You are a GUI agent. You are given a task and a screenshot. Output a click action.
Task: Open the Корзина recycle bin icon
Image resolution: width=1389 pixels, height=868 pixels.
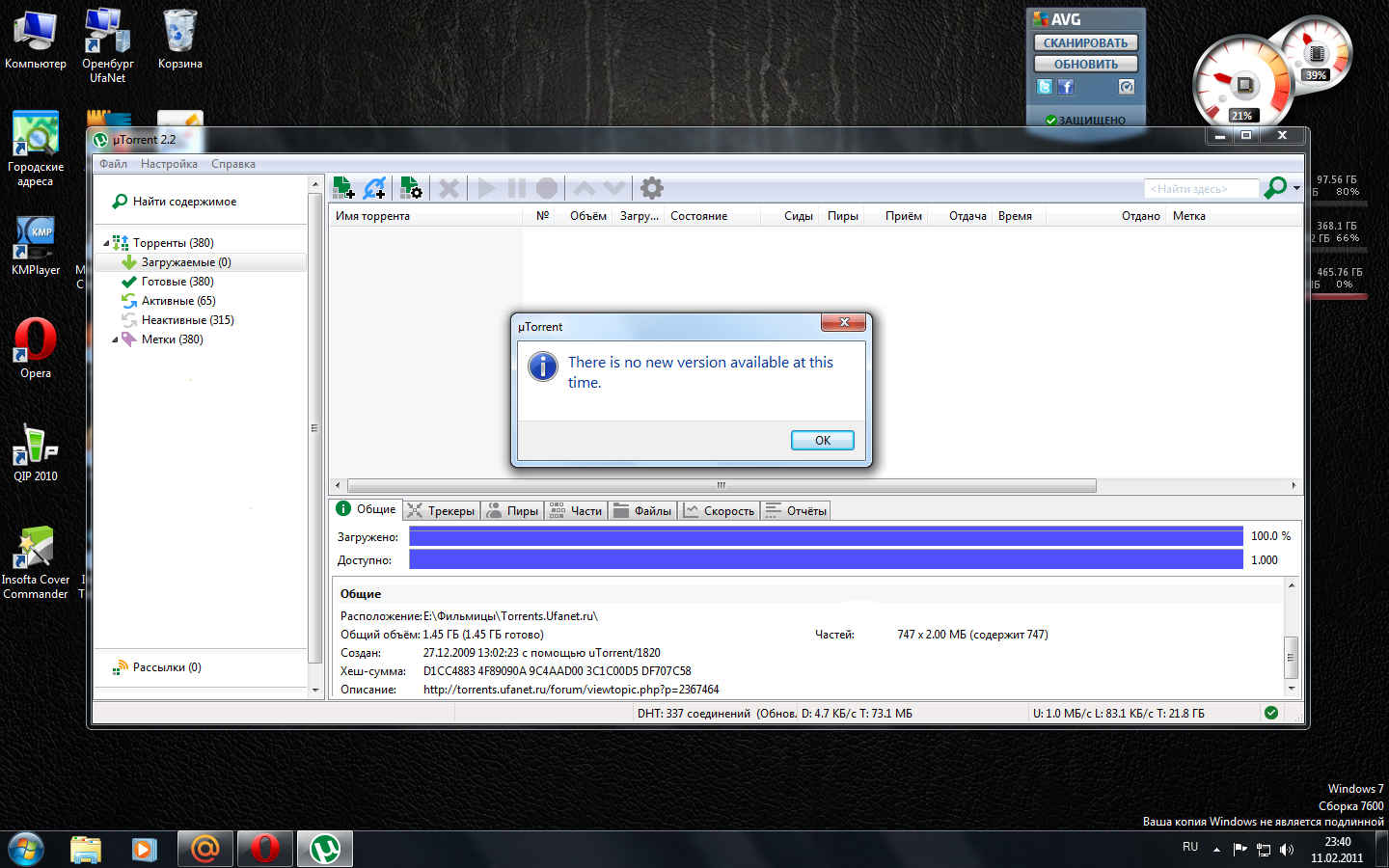click(180, 39)
